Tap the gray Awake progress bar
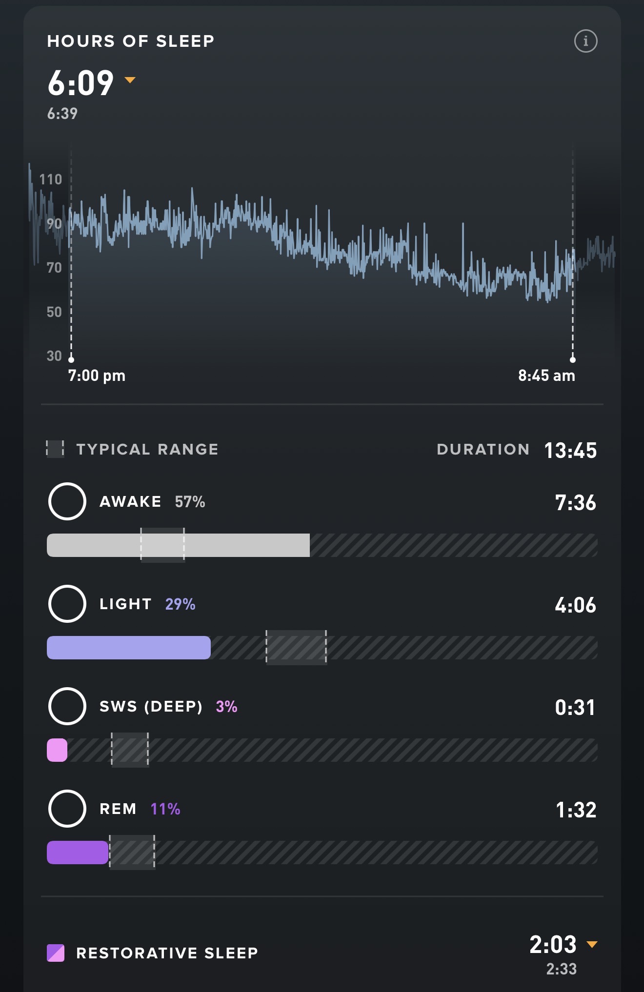This screenshot has height=992, width=644. pos(178,545)
